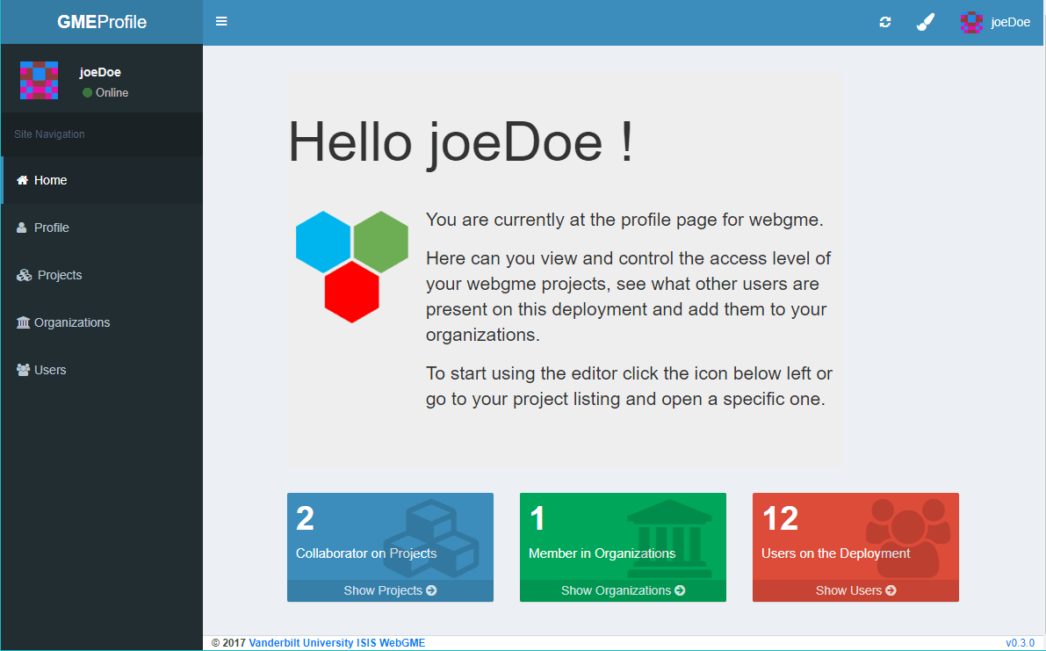The width and height of the screenshot is (1046, 651).
Task: Click the v0.3.0 version link
Action: tap(1021, 642)
